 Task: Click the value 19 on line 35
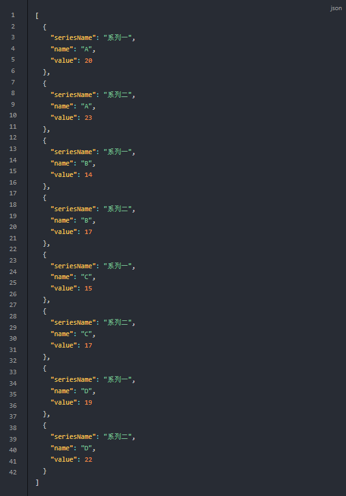click(x=89, y=402)
